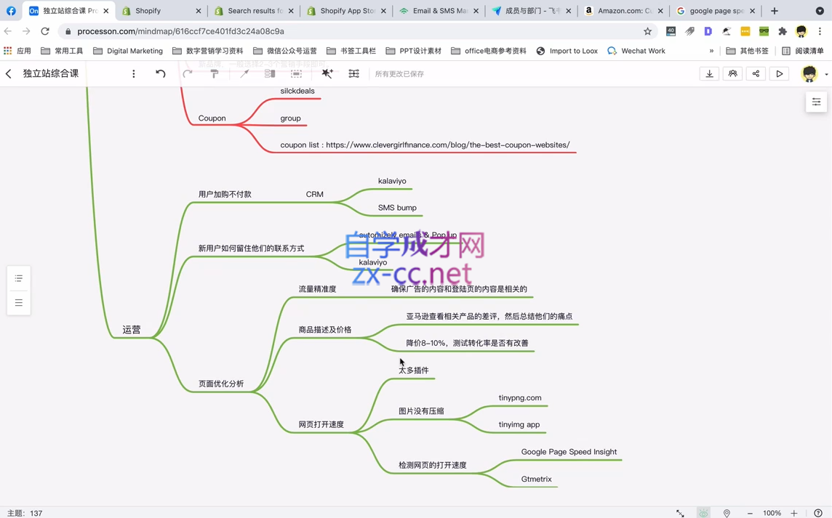Screen dimensions: 832x518
Task: Toggle the eye view mode in status bar
Action: [703, 513]
